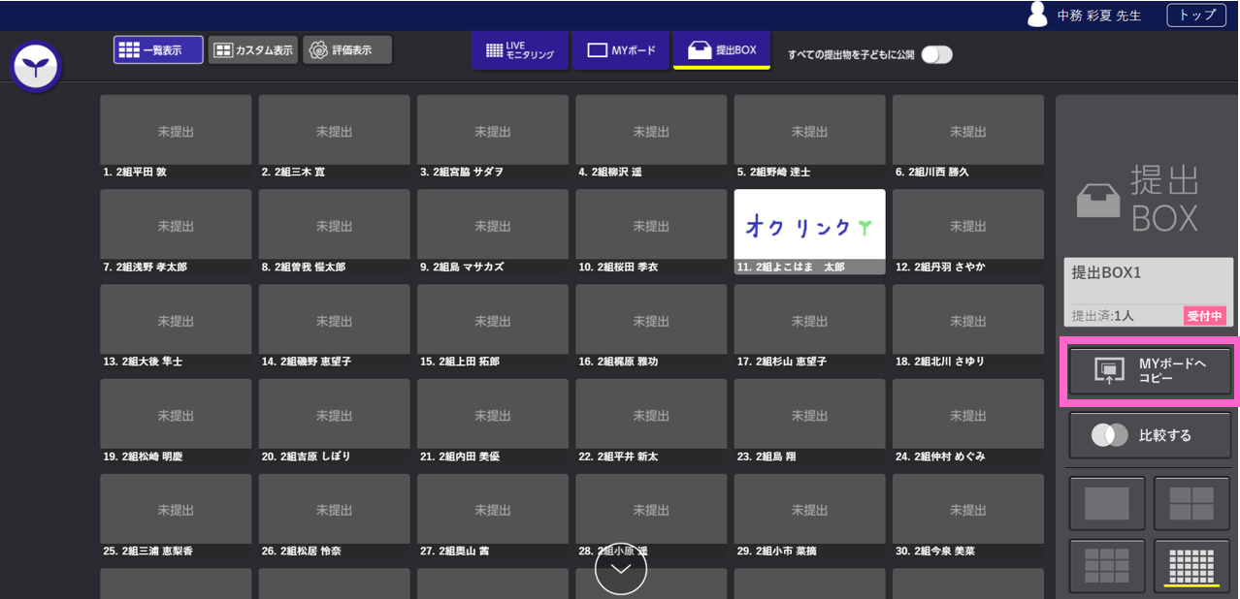Open 評価表示 evaluation view
The image size is (1240, 599).
[347, 50]
